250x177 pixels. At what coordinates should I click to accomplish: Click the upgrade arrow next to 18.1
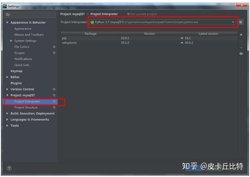182,38
